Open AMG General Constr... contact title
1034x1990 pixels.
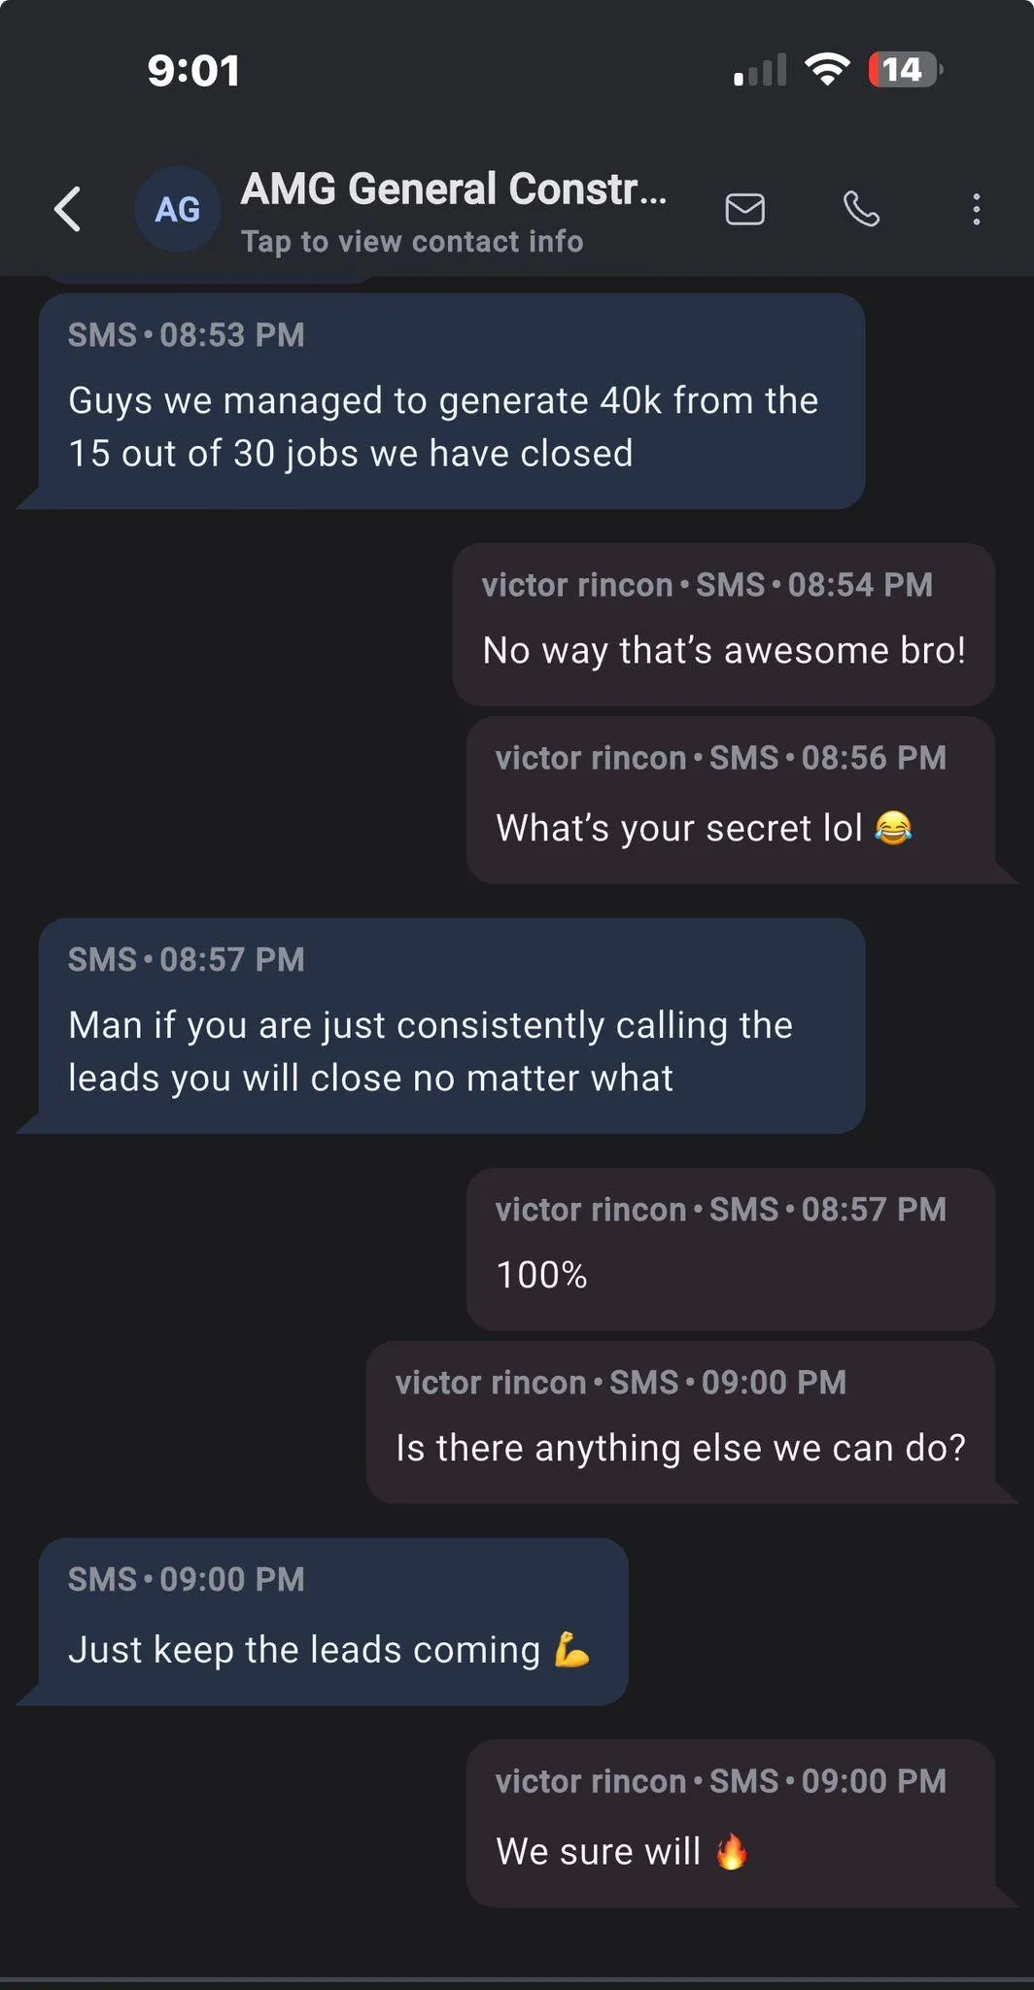pyautogui.click(x=454, y=189)
